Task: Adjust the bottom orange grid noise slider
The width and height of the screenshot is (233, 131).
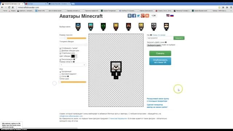Action: point(73,82)
